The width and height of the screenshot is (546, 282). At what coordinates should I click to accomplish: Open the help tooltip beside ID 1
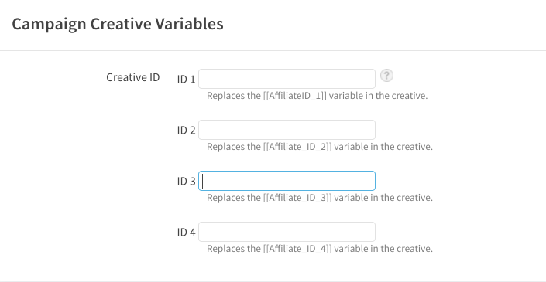pyautogui.click(x=386, y=76)
